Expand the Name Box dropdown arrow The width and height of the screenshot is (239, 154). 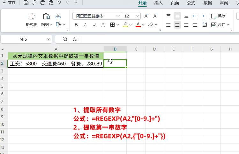click(49, 39)
